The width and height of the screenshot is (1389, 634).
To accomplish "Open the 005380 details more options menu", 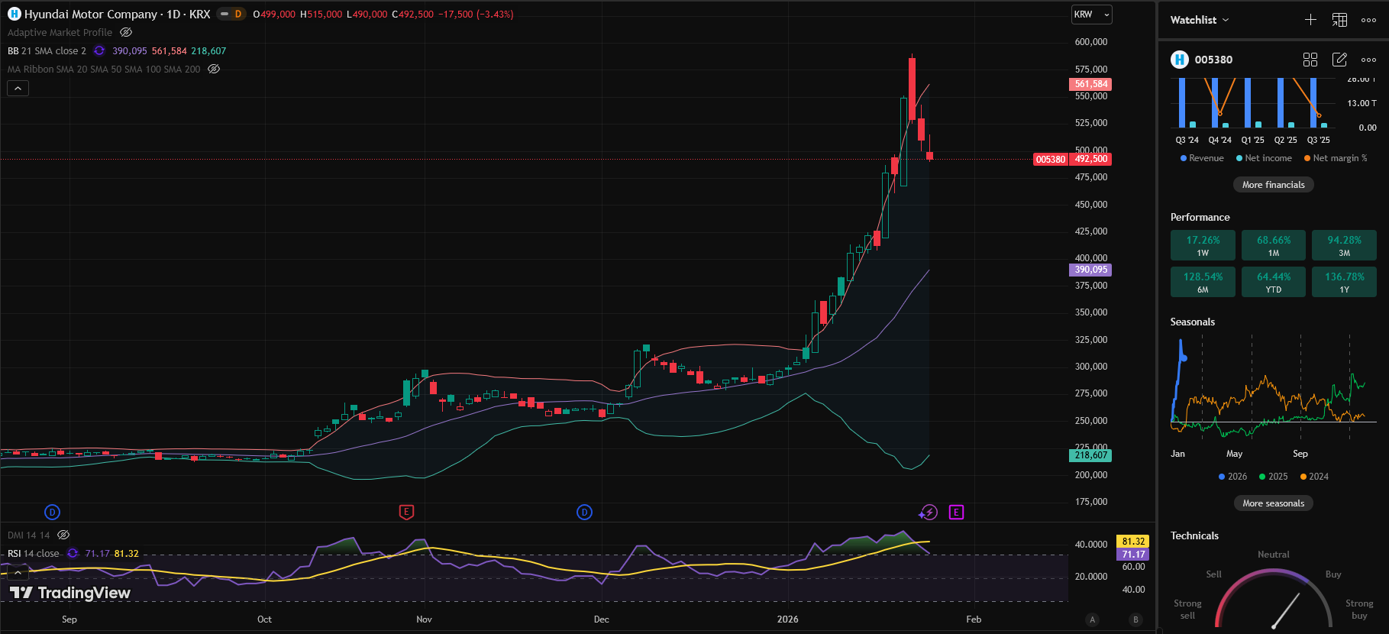I will [x=1369, y=60].
